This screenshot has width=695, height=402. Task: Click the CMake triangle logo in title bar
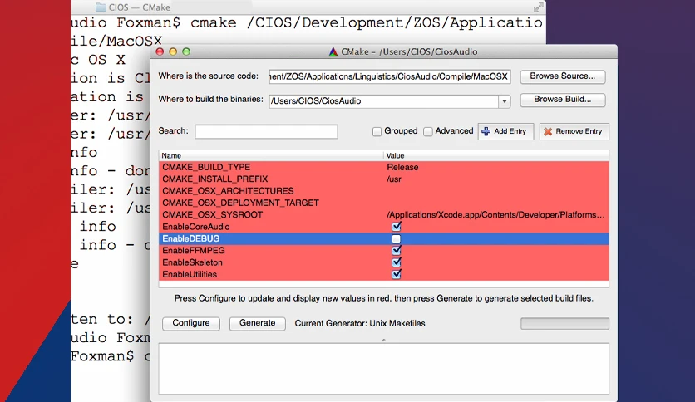[333, 51]
